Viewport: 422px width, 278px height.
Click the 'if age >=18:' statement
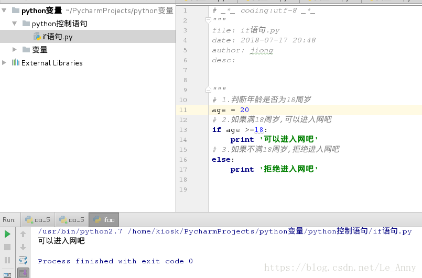coord(240,130)
